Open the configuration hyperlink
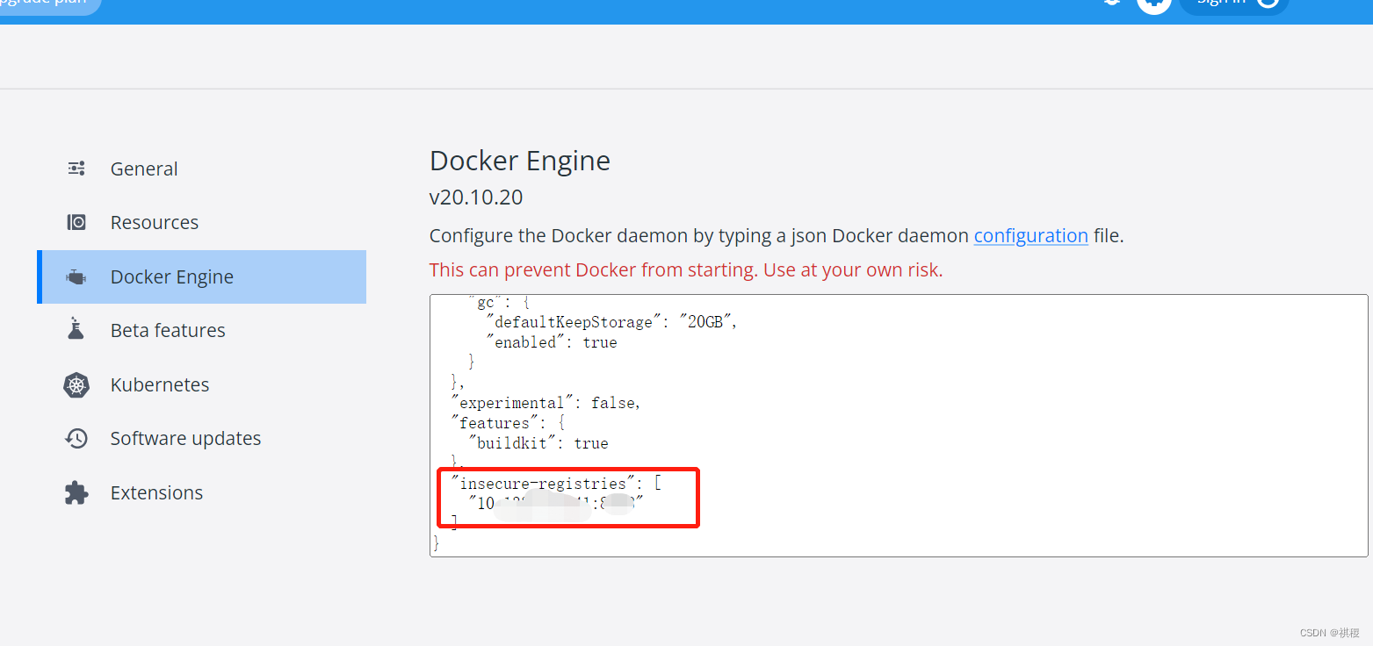This screenshot has height=646, width=1373. point(1030,235)
